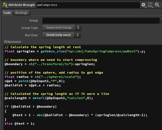Click the VEXpression parameter label
The width and height of the screenshot is (162, 130).
(x=12, y=42)
